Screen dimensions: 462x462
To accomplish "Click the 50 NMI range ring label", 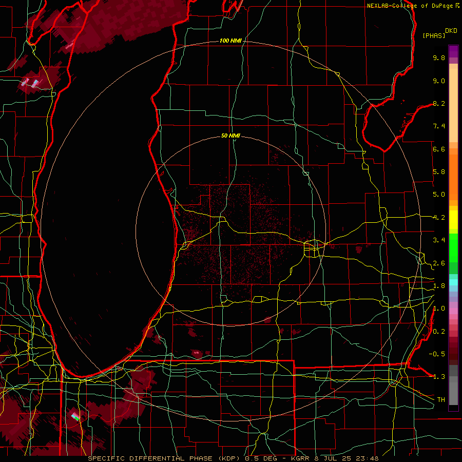I will coord(230,136).
